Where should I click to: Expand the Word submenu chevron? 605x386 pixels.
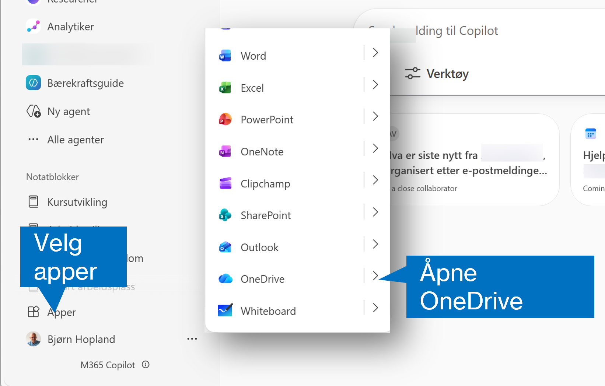point(375,53)
